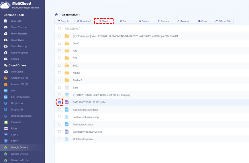Click Cut in toolbar
249x163 pixels.
click(x=123, y=21)
